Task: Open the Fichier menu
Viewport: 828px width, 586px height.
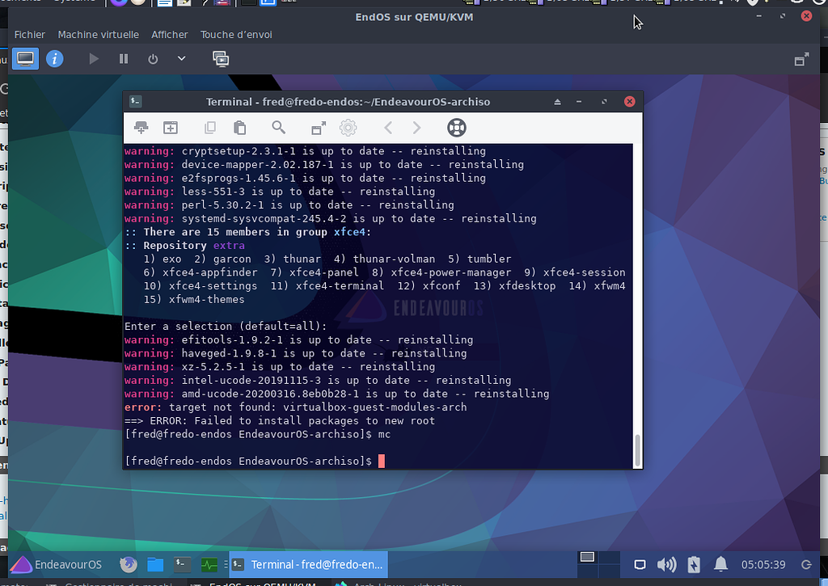Action: 30,35
